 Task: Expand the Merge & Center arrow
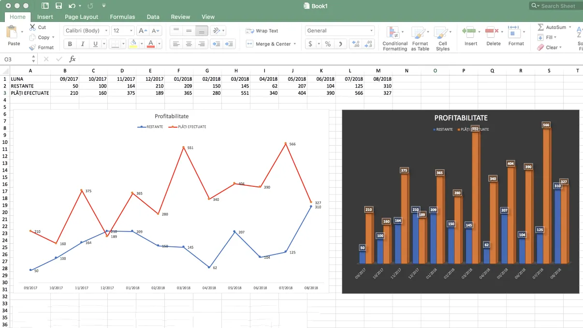[295, 44]
